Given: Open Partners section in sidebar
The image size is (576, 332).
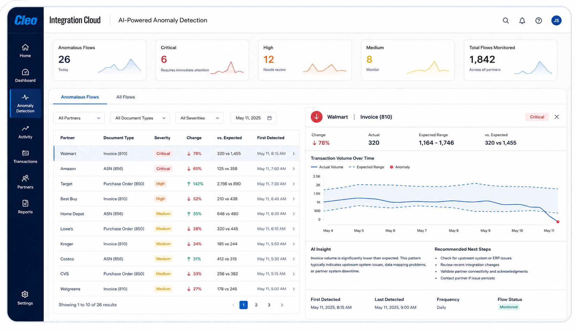Looking at the screenshot, I should pos(25,182).
